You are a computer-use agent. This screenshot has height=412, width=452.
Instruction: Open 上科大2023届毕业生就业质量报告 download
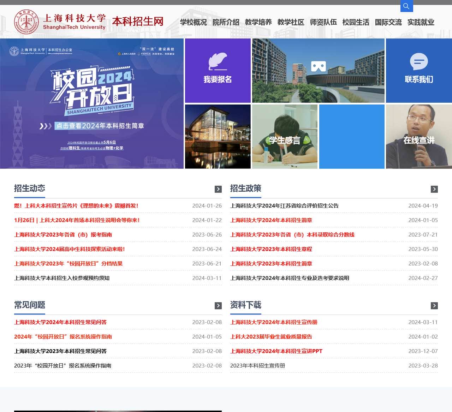pyautogui.click(x=271, y=337)
